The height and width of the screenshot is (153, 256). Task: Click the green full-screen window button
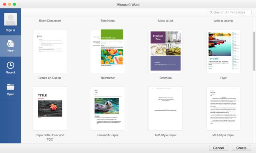(14, 4)
